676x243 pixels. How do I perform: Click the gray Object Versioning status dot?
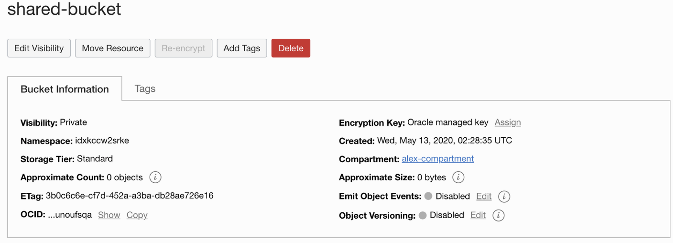tap(423, 215)
